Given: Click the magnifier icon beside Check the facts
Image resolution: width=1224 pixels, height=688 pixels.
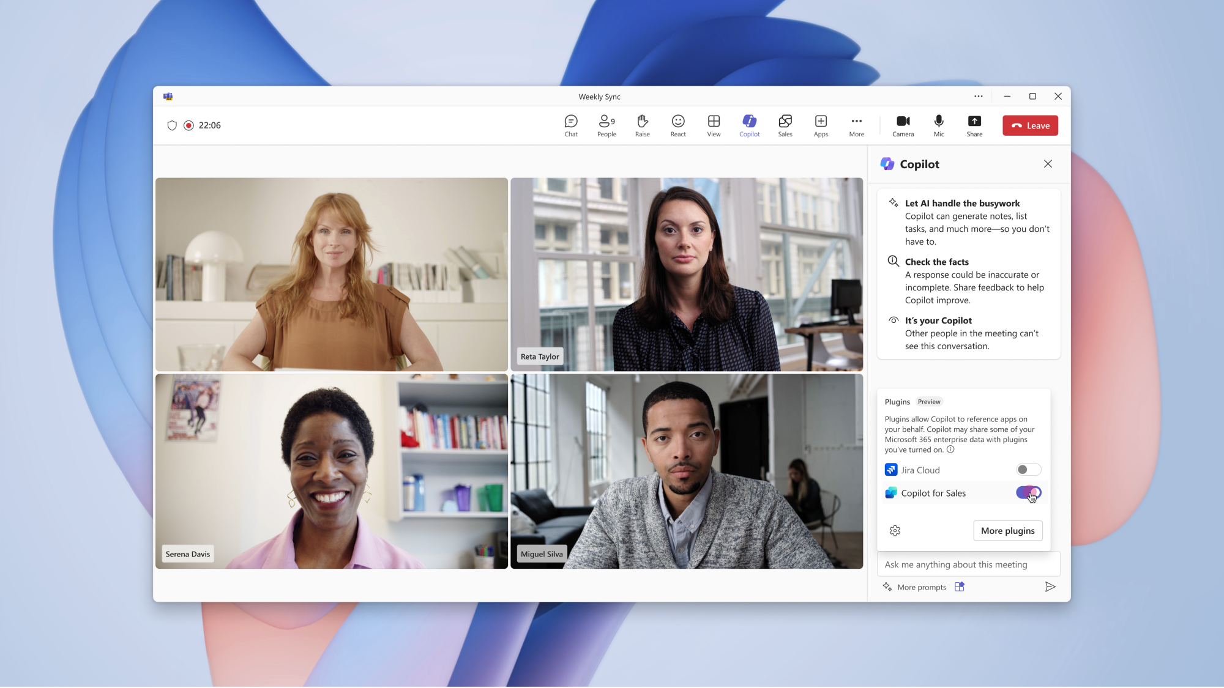Looking at the screenshot, I should coord(894,261).
